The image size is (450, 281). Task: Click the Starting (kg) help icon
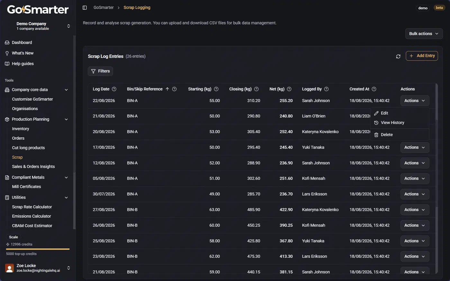216,89
